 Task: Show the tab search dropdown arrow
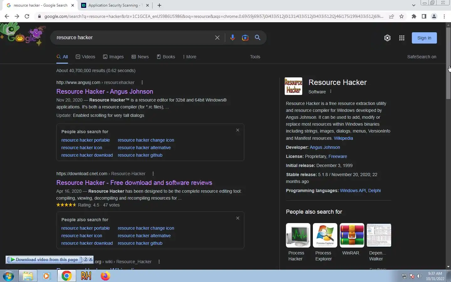click(x=414, y=5)
